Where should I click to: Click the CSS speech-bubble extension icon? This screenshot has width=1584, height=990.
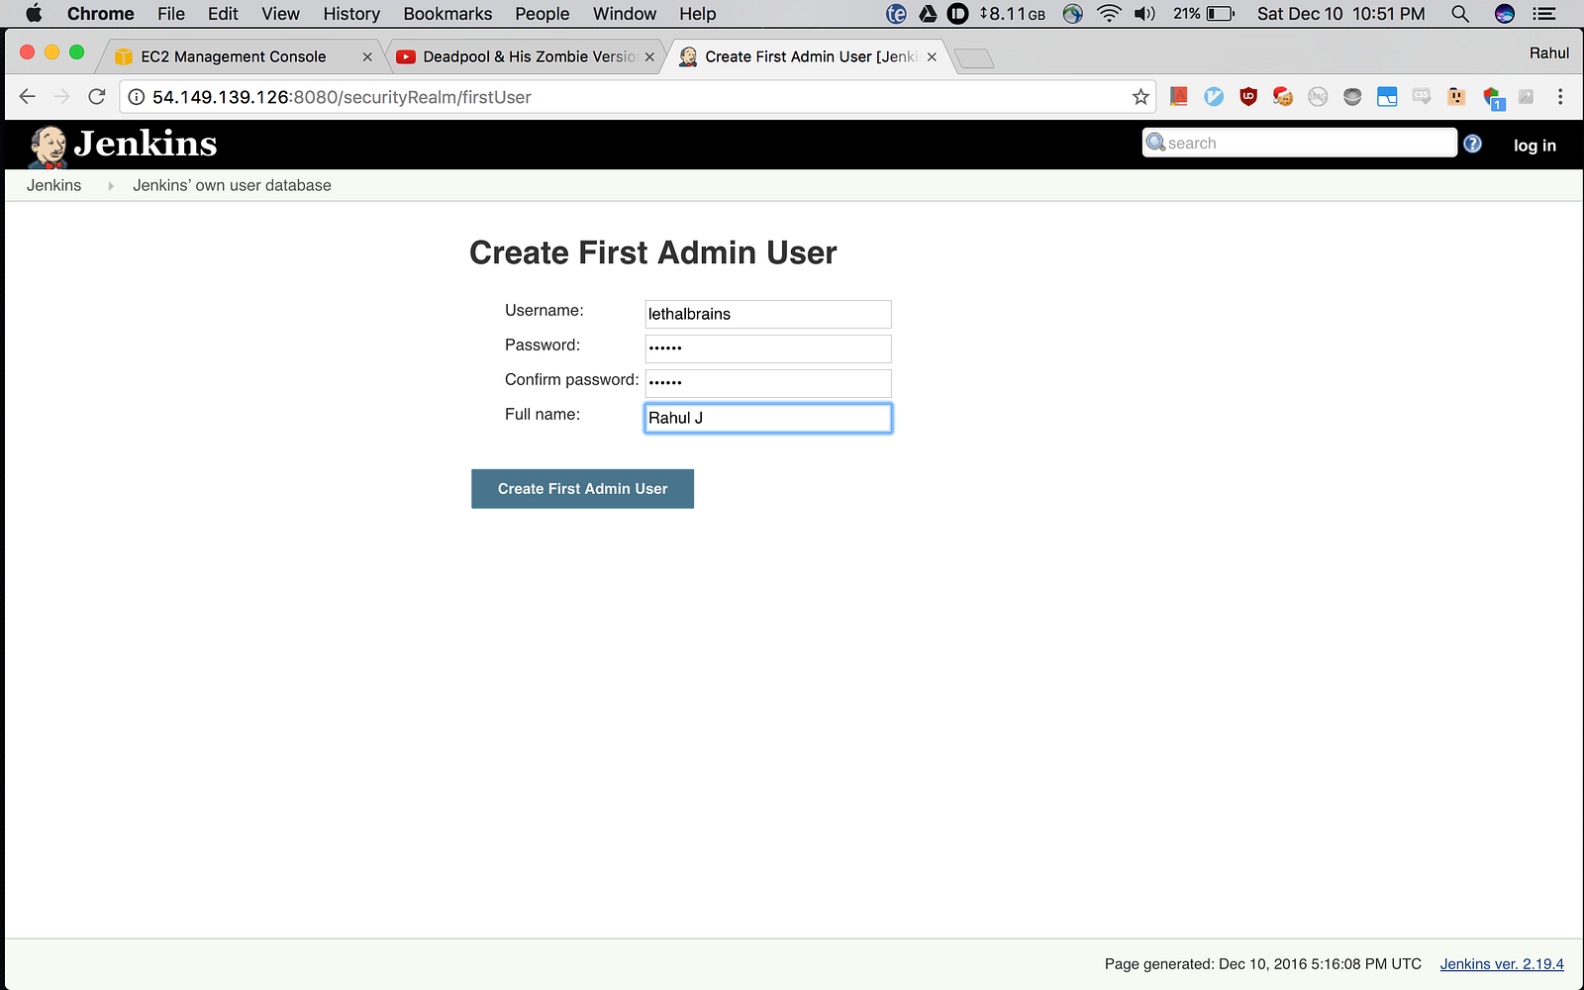coord(1422,96)
